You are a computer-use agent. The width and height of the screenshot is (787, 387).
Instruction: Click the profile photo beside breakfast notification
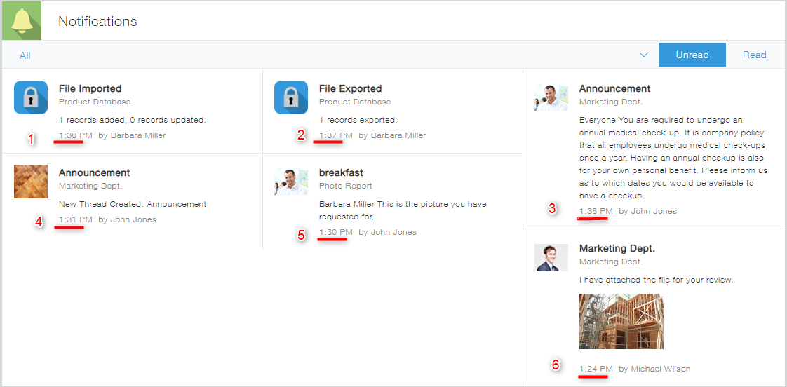click(x=291, y=182)
